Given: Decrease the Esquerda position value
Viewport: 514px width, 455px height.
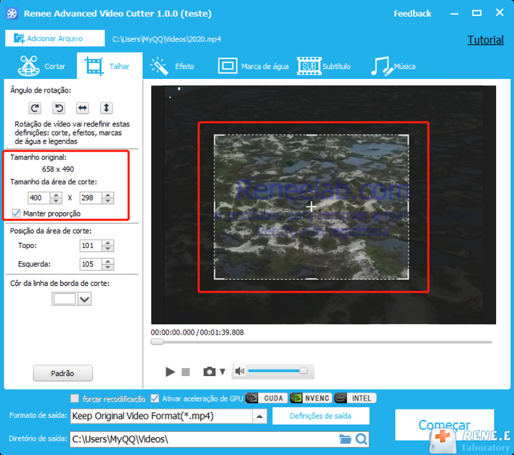Looking at the screenshot, I should [108, 267].
